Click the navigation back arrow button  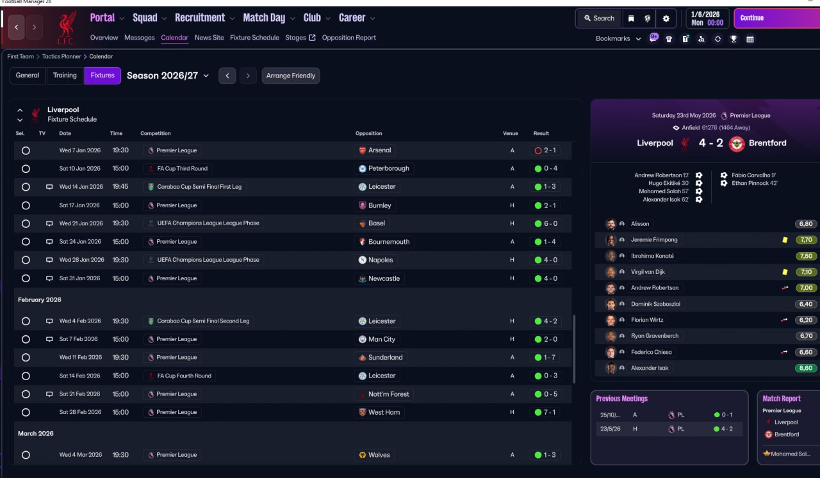tap(17, 28)
